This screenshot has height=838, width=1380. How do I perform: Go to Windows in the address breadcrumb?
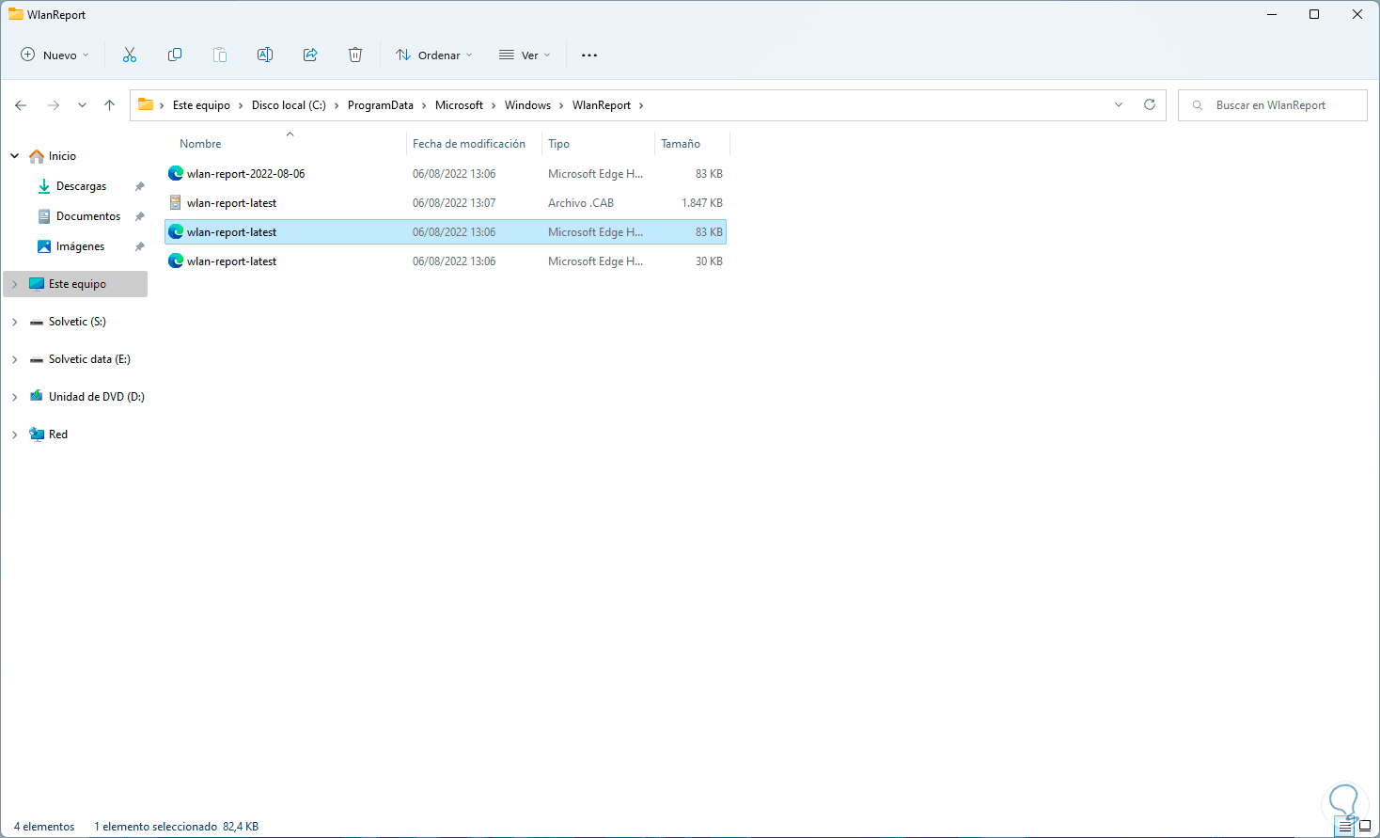click(x=527, y=105)
